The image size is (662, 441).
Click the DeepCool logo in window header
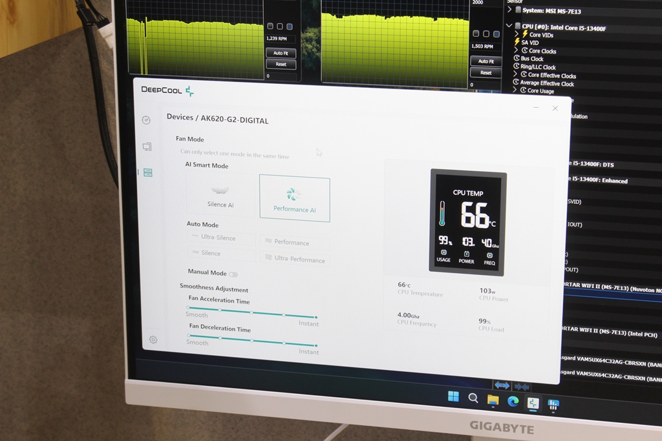(167, 90)
